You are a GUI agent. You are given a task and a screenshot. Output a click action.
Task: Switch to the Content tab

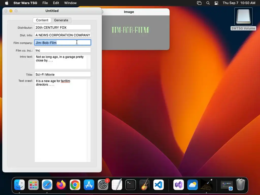coord(42,20)
